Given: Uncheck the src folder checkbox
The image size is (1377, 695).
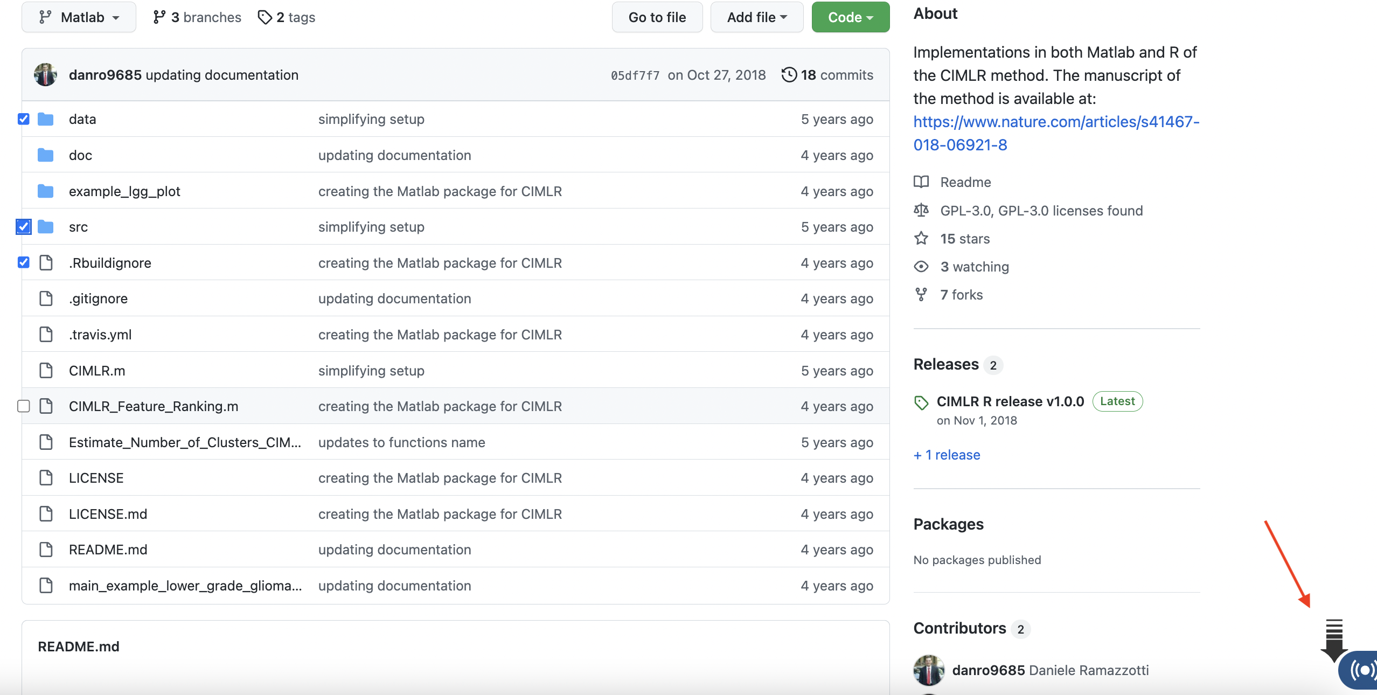Looking at the screenshot, I should click(24, 227).
